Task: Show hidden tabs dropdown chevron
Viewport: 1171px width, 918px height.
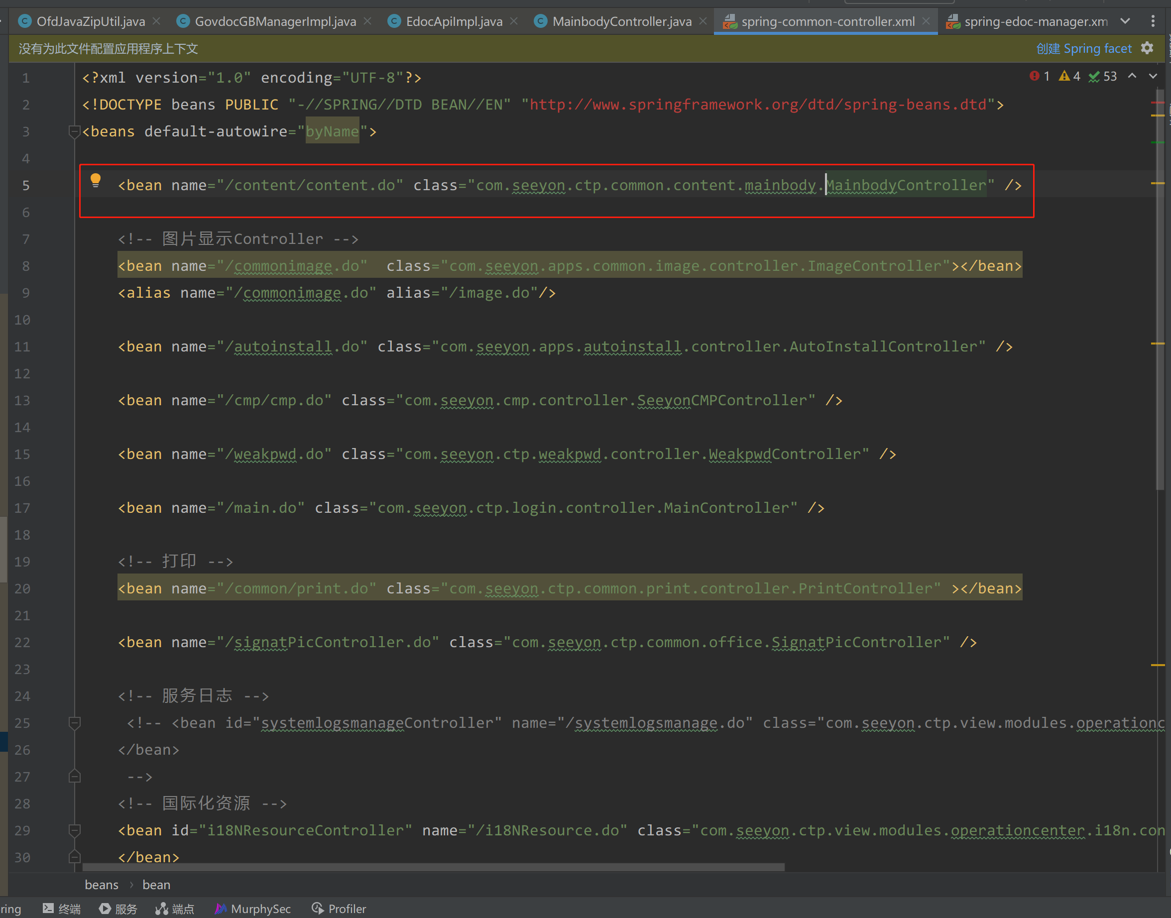Action: 1125,21
